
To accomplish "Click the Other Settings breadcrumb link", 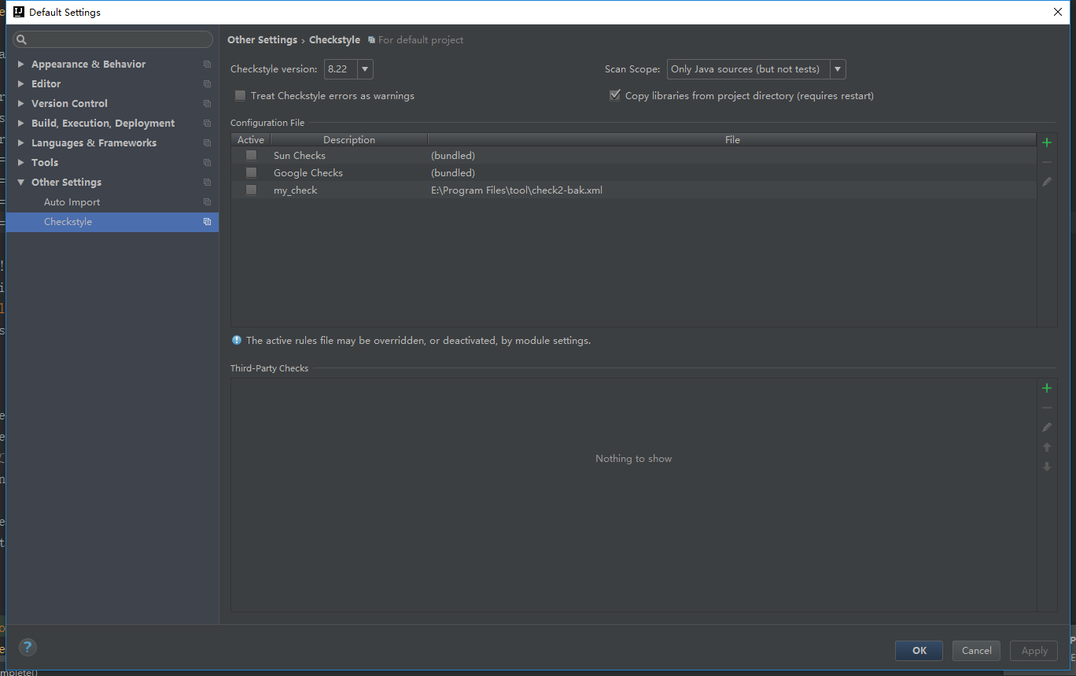I will click(x=262, y=39).
